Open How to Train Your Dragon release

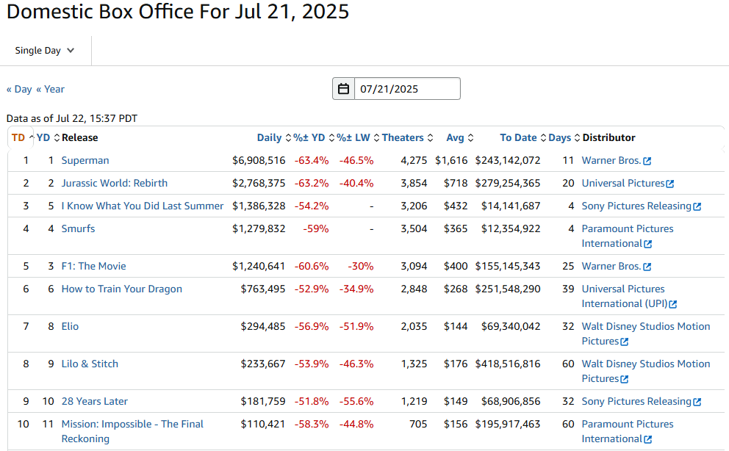(x=122, y=289)
